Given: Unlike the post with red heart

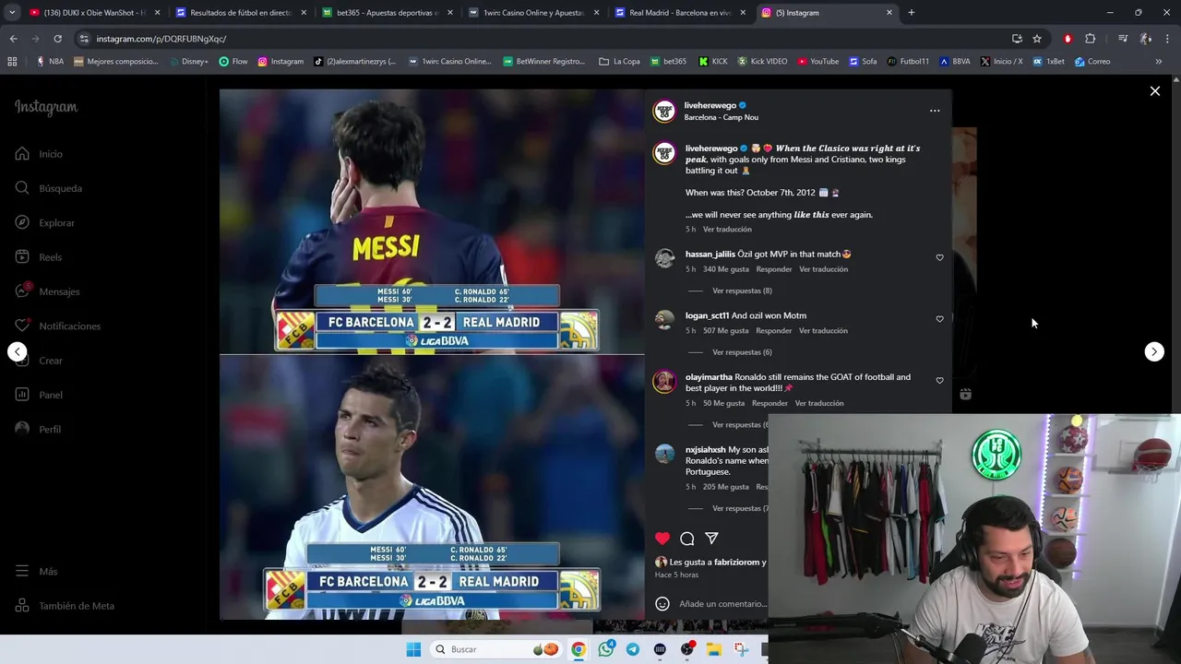Looking at the screenshot, I should (x=662, y=539).
